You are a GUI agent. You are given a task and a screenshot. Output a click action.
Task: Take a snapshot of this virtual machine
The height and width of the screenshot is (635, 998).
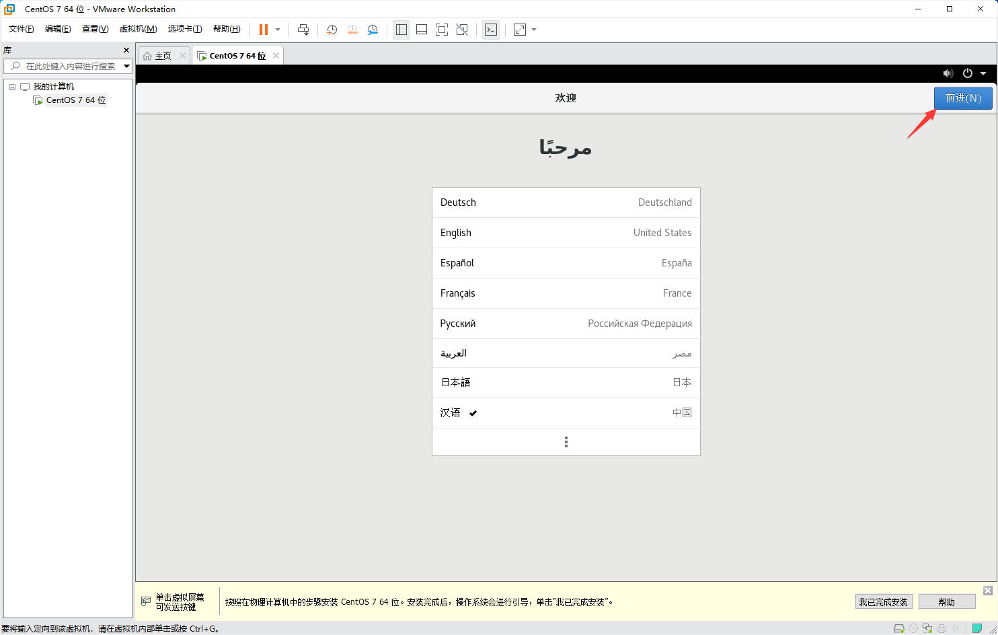pyautogui.click(x=332, y=30)
